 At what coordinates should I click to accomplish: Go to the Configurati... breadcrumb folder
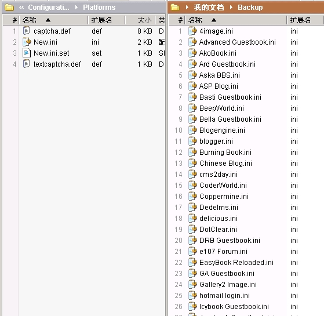coord(49,8)
